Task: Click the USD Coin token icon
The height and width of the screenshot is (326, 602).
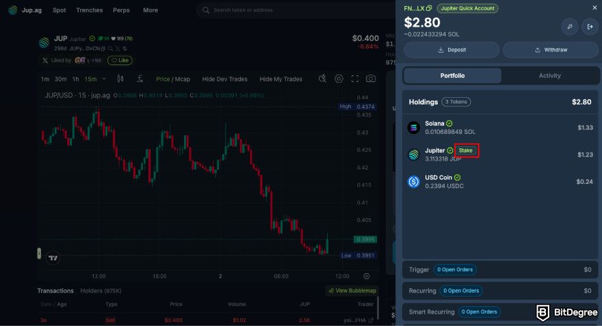Action: [x=413, y=181]
